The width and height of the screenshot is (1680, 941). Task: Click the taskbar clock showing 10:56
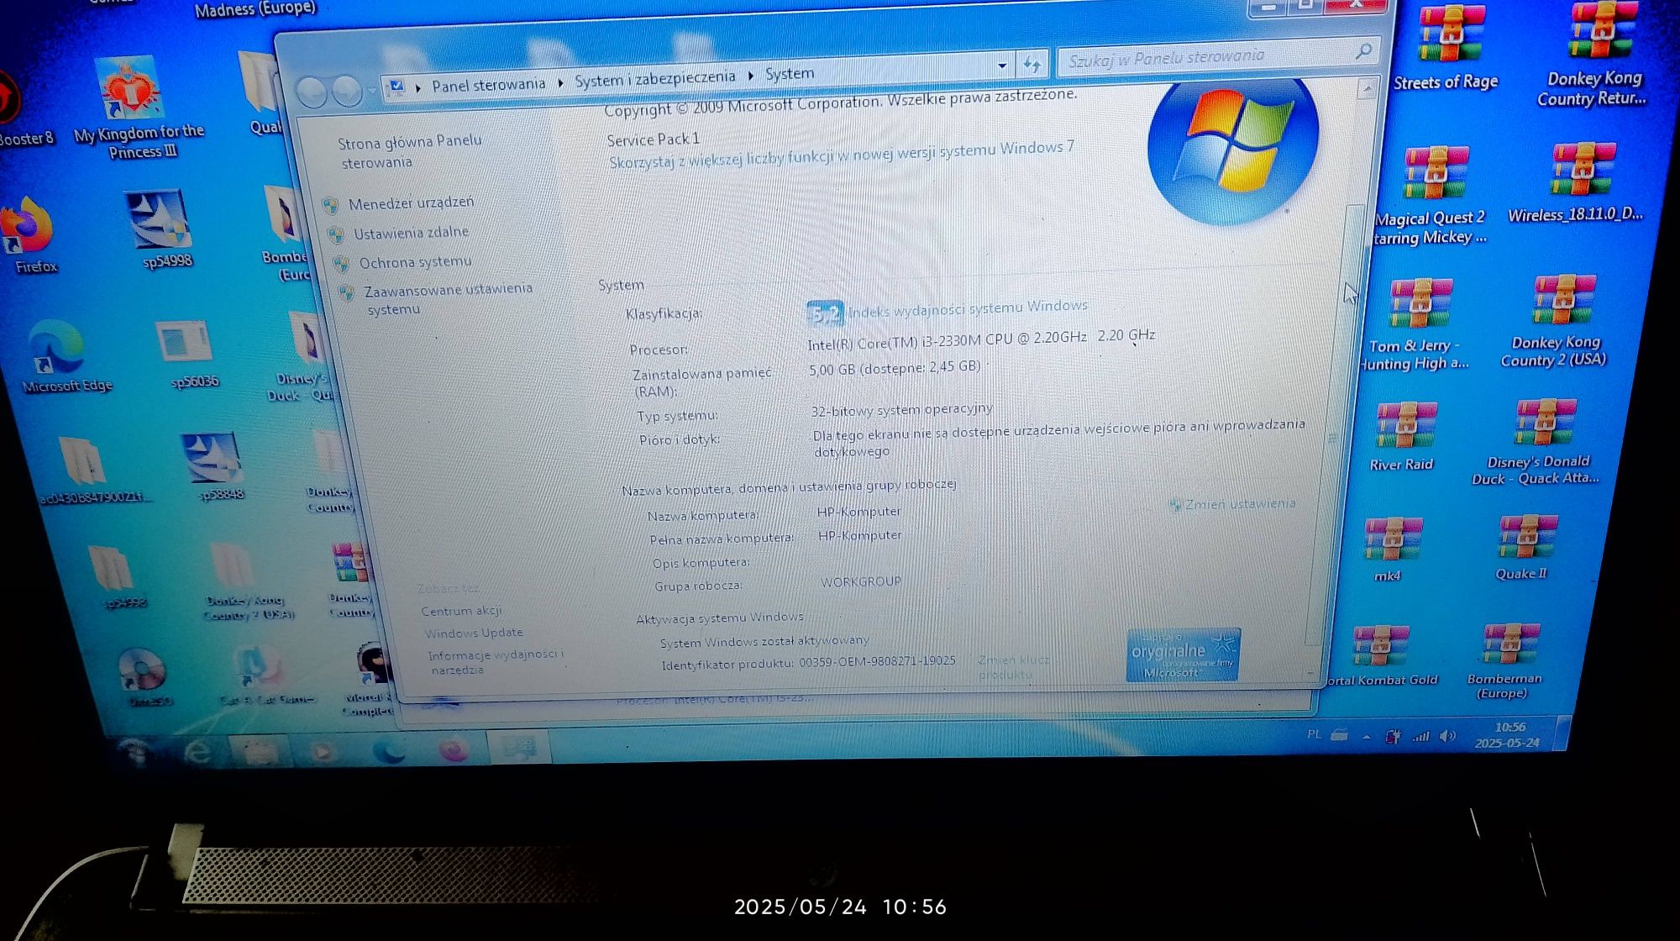pyautogui.click(x=1509, y=735)
